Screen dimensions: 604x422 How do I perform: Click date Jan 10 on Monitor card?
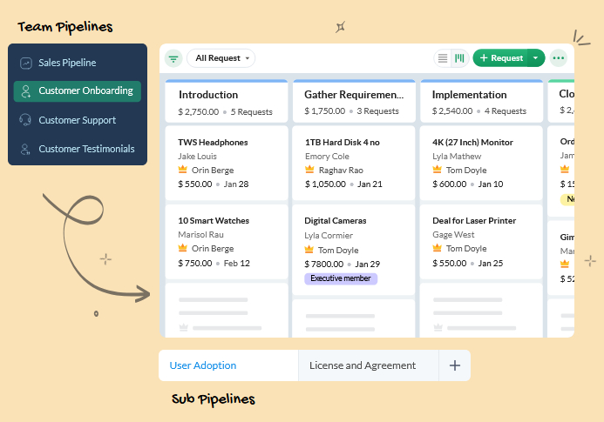(491, 184)
